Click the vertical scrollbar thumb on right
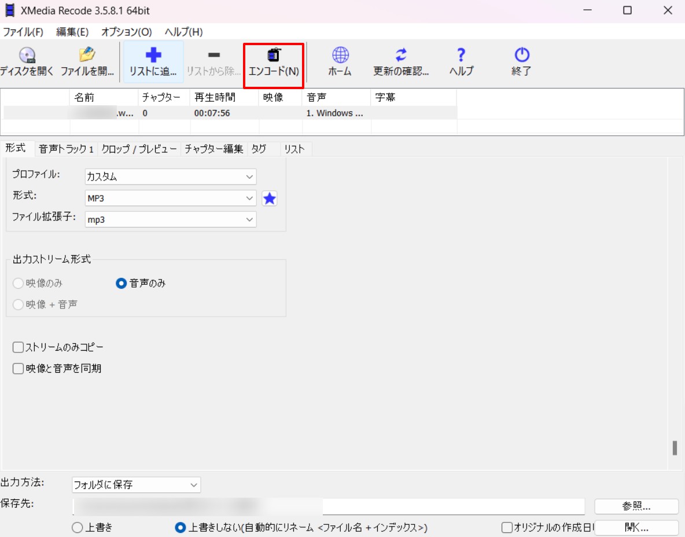Viewport: 685px width, 537px height. [675, 448]
